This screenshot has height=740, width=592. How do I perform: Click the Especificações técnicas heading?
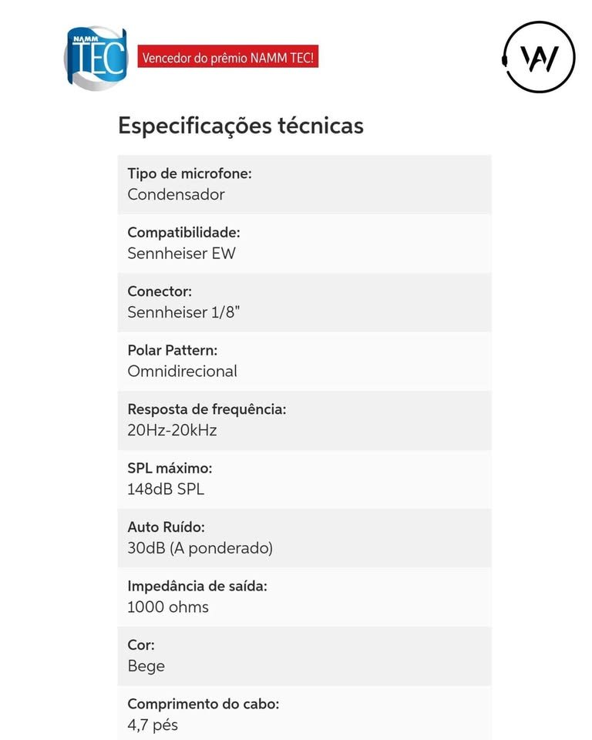[240, 126]
